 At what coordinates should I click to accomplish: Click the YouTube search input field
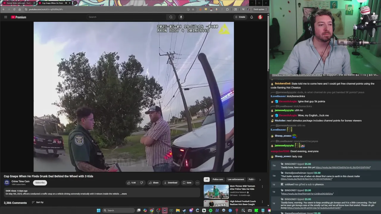pos(126,17)
